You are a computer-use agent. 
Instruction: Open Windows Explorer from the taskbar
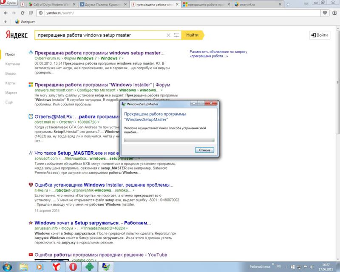[x=24, y=267]
